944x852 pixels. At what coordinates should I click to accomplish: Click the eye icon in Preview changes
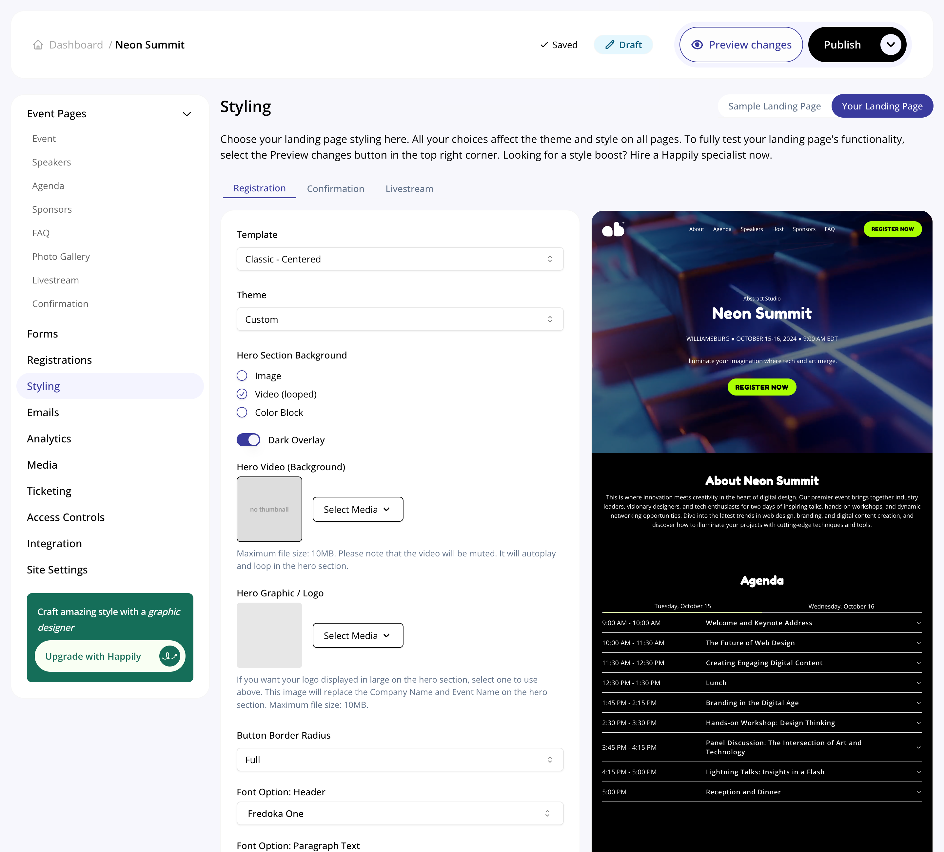click(x=697, y=45)
